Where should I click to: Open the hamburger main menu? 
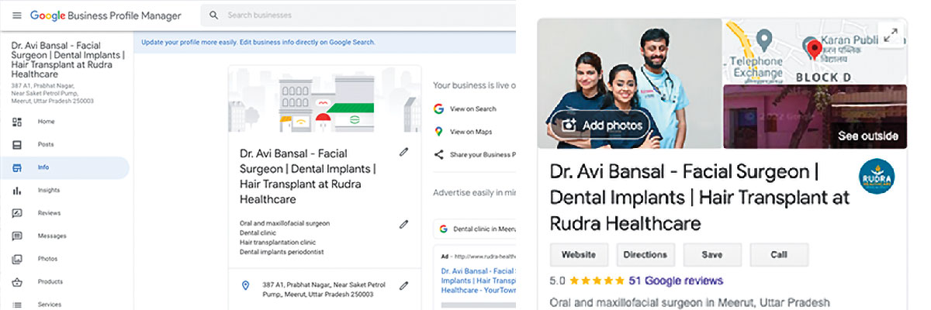pos(17,15)
